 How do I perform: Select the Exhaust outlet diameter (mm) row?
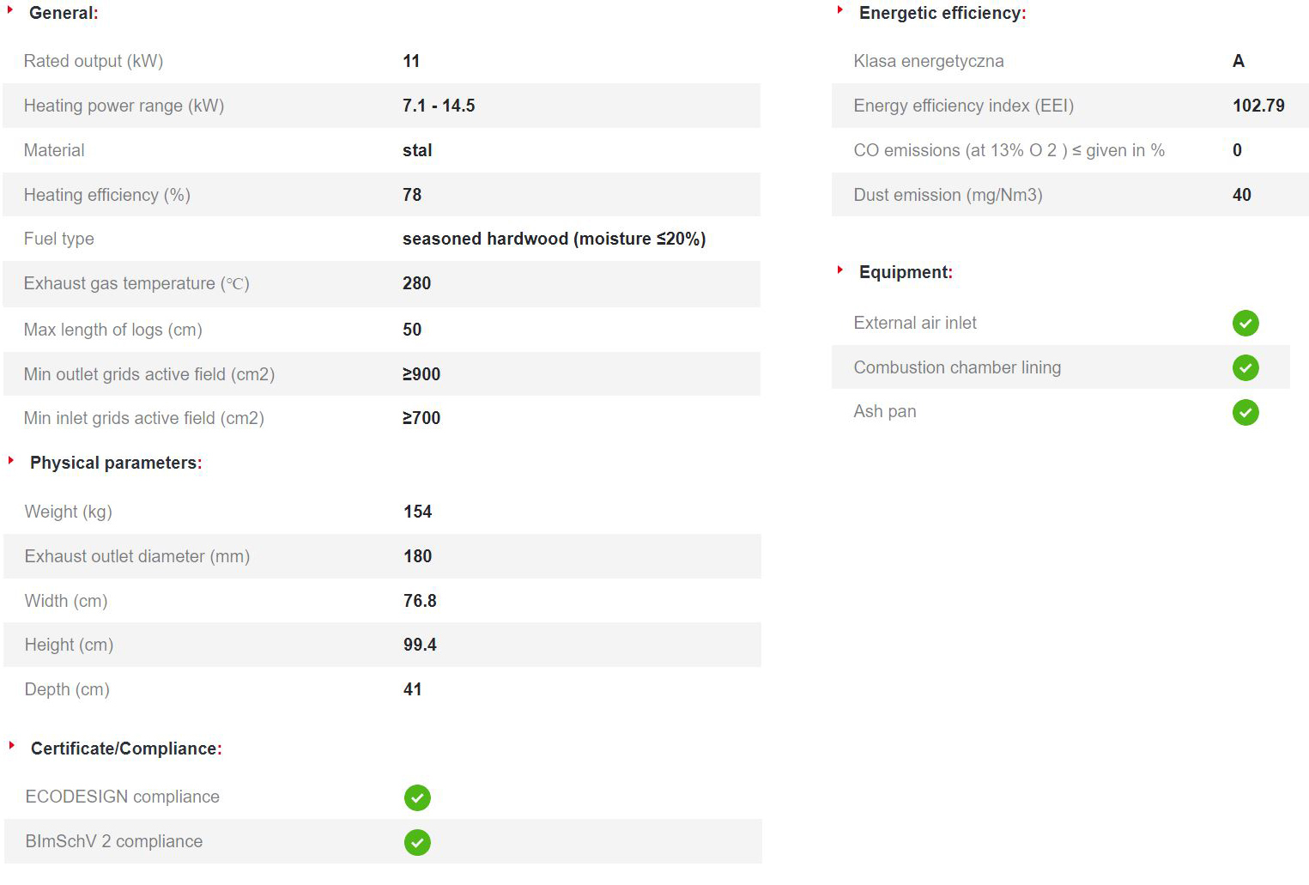pyautogui.click(x=382, y=556)
